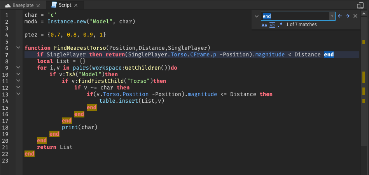Click 'local List = {}' on line 8
The image size is (369, 175).
pos(61,61)
